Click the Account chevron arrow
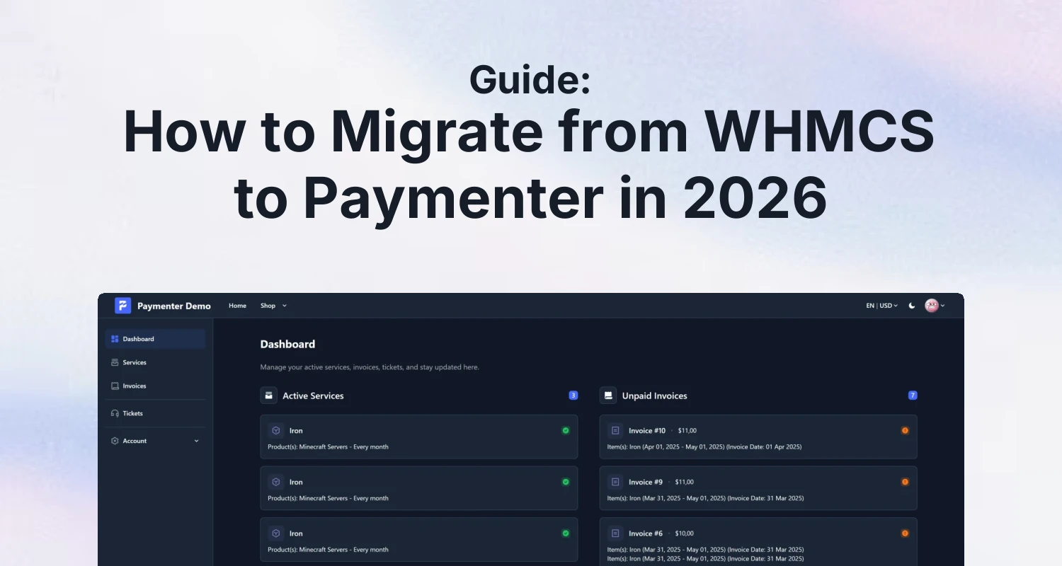 point(197,441)
